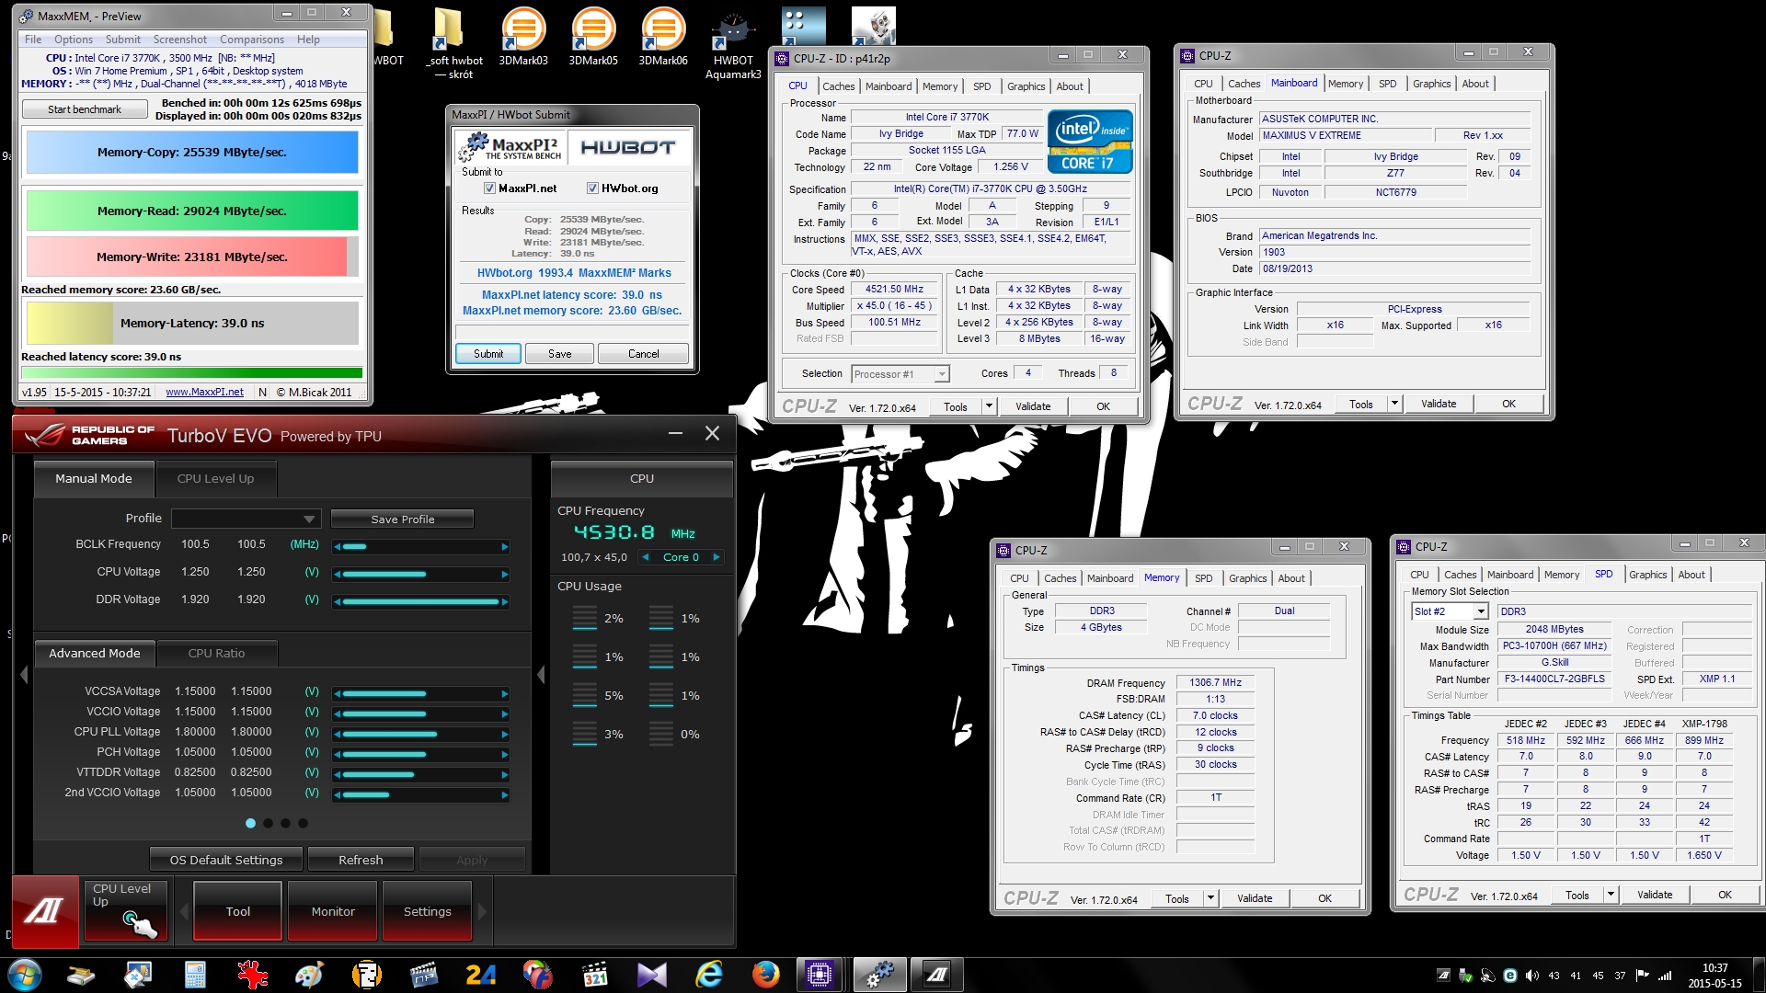Open the www.MaxxPI.net link
Image resolution: width=1766 pixels, height=993 pixels.
[204, 392]
